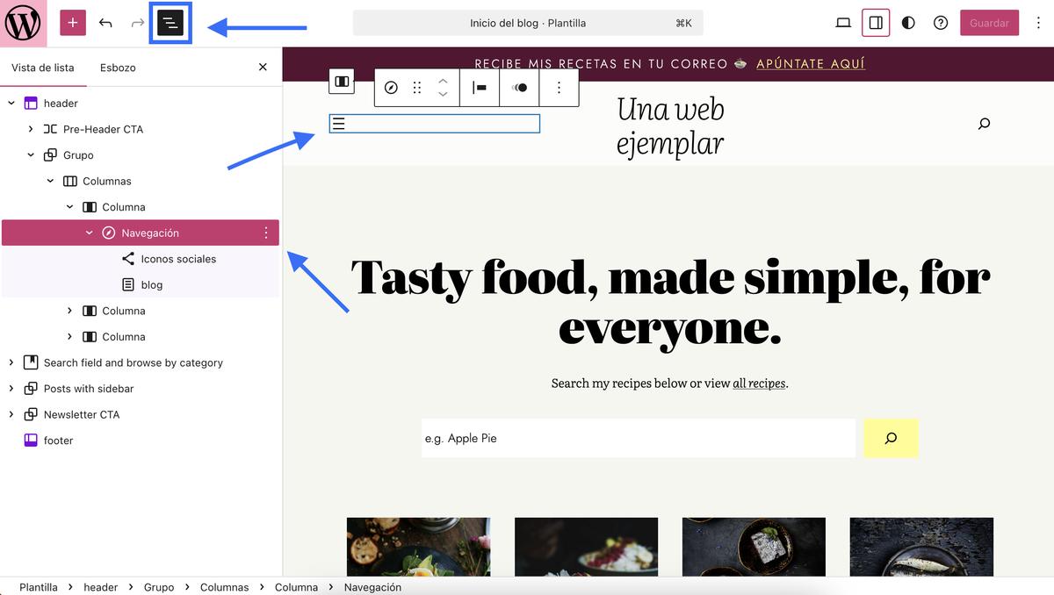
Task: Click the desktop preview device icon
Action: coord(843,23)
